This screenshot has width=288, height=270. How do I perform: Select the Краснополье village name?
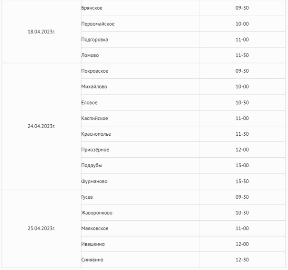click(96, 134)
